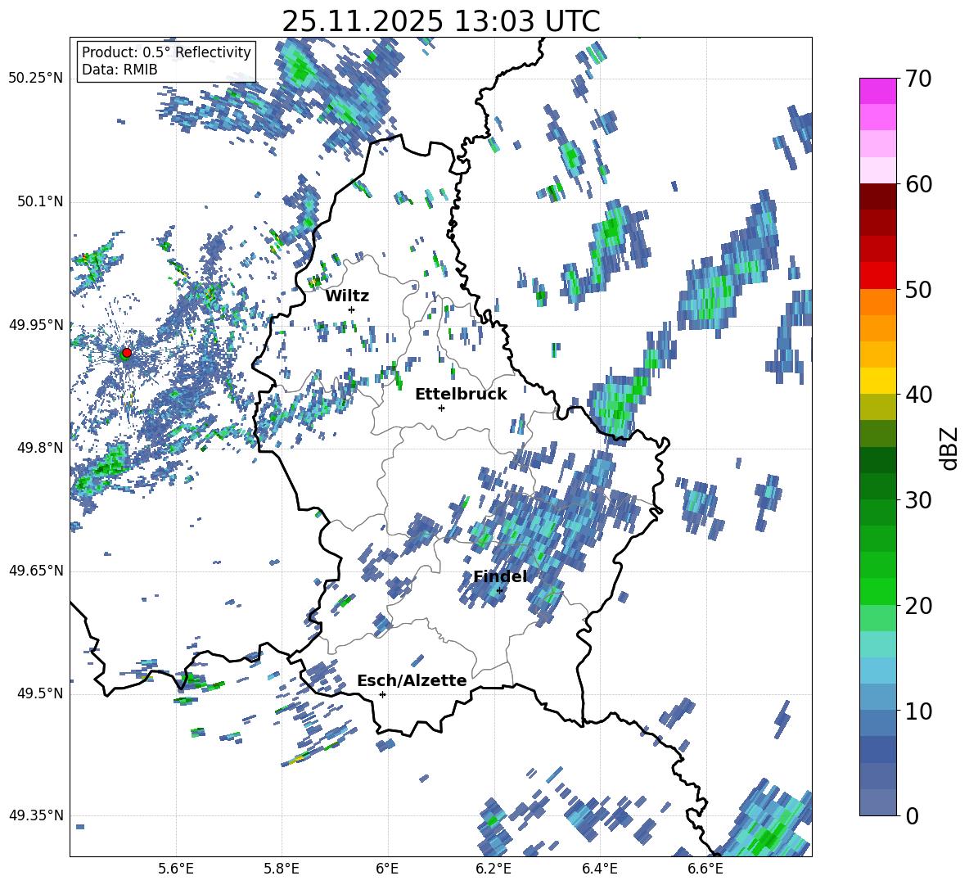969x885 pixels.
Task: Click the 49.95°N latitude label
Action: 36,324
